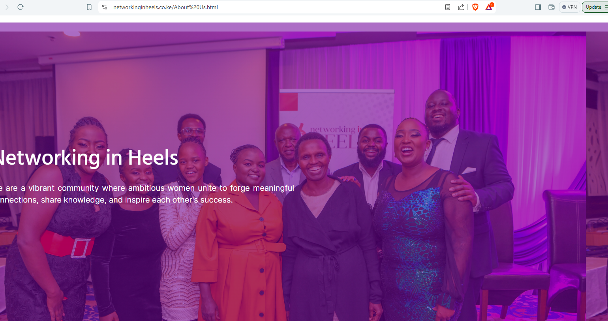The height and width of the screenshot is (321, 608).
Task: Open Brave Shields lion icon
Action: coord(475,7)
